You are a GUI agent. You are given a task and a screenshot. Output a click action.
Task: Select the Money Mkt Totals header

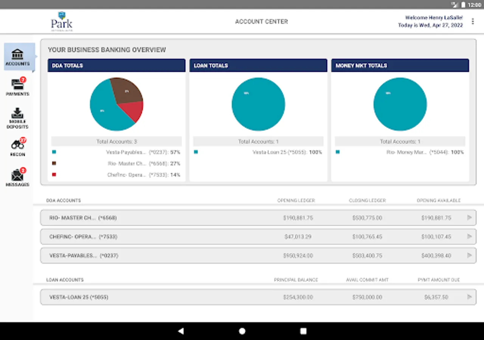[400, 65]
